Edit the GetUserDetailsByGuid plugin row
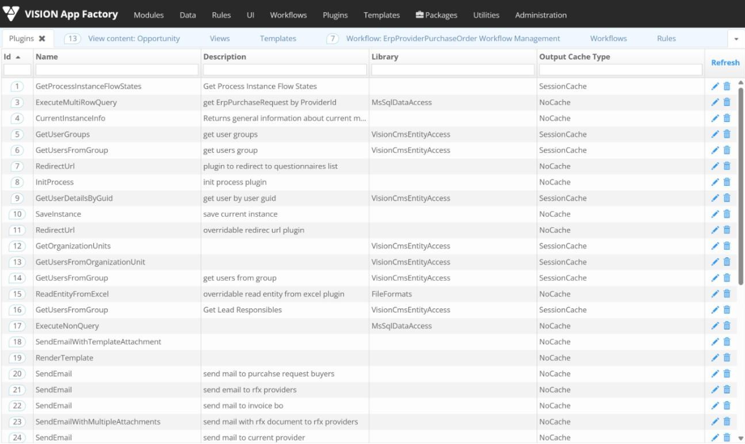The image size is (745, 444). pyautogui.click(x=715, y=198)
